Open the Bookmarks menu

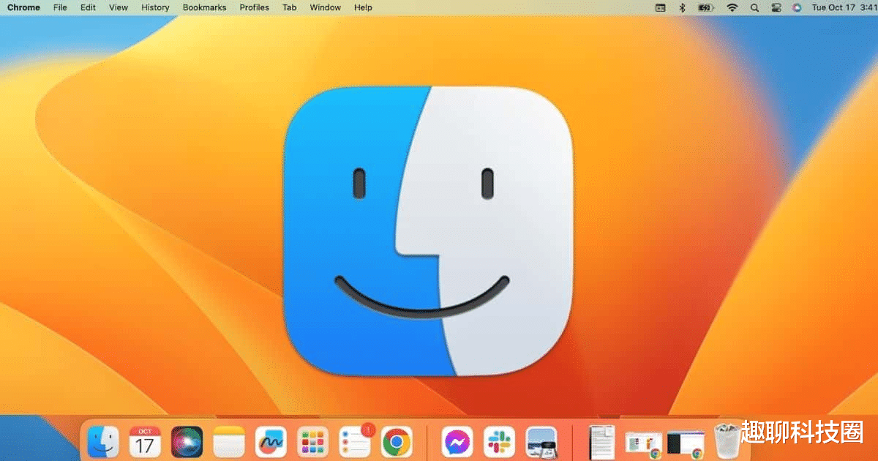tap(204, 7)
